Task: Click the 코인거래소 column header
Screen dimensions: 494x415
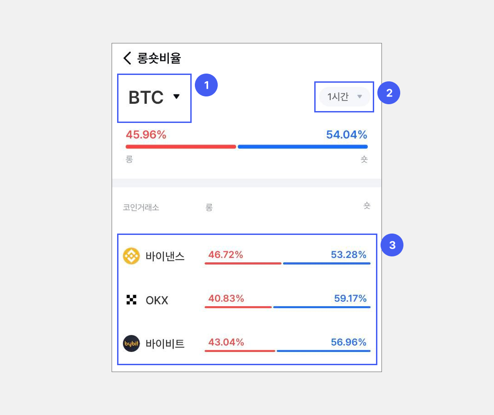Action: point(141,207)
